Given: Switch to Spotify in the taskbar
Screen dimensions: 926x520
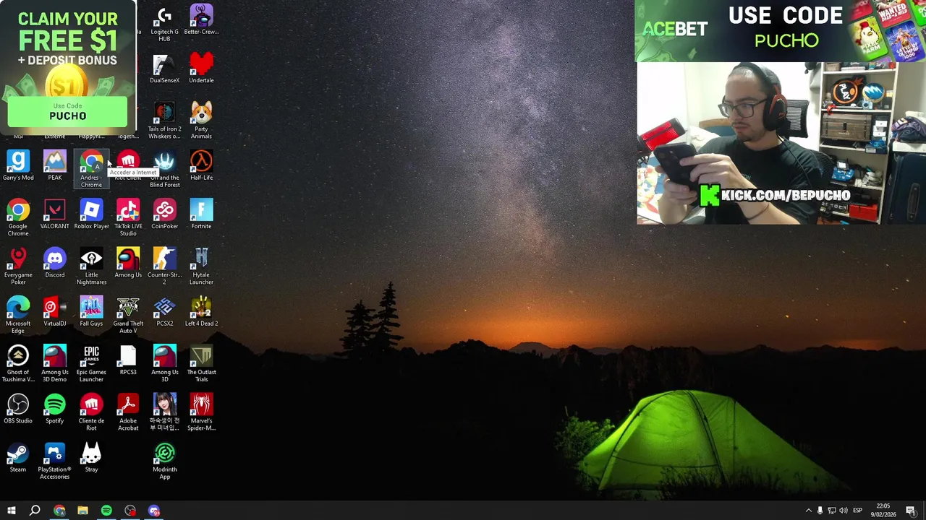Looking at the screenshot, I should point(106,511).
